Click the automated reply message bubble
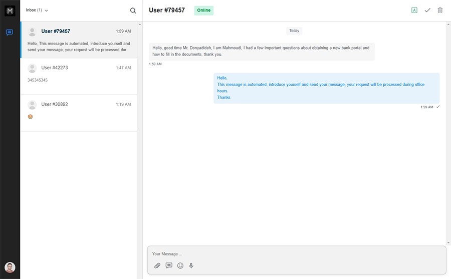Screen dimensions: 451x279 [x=326, y=88]
